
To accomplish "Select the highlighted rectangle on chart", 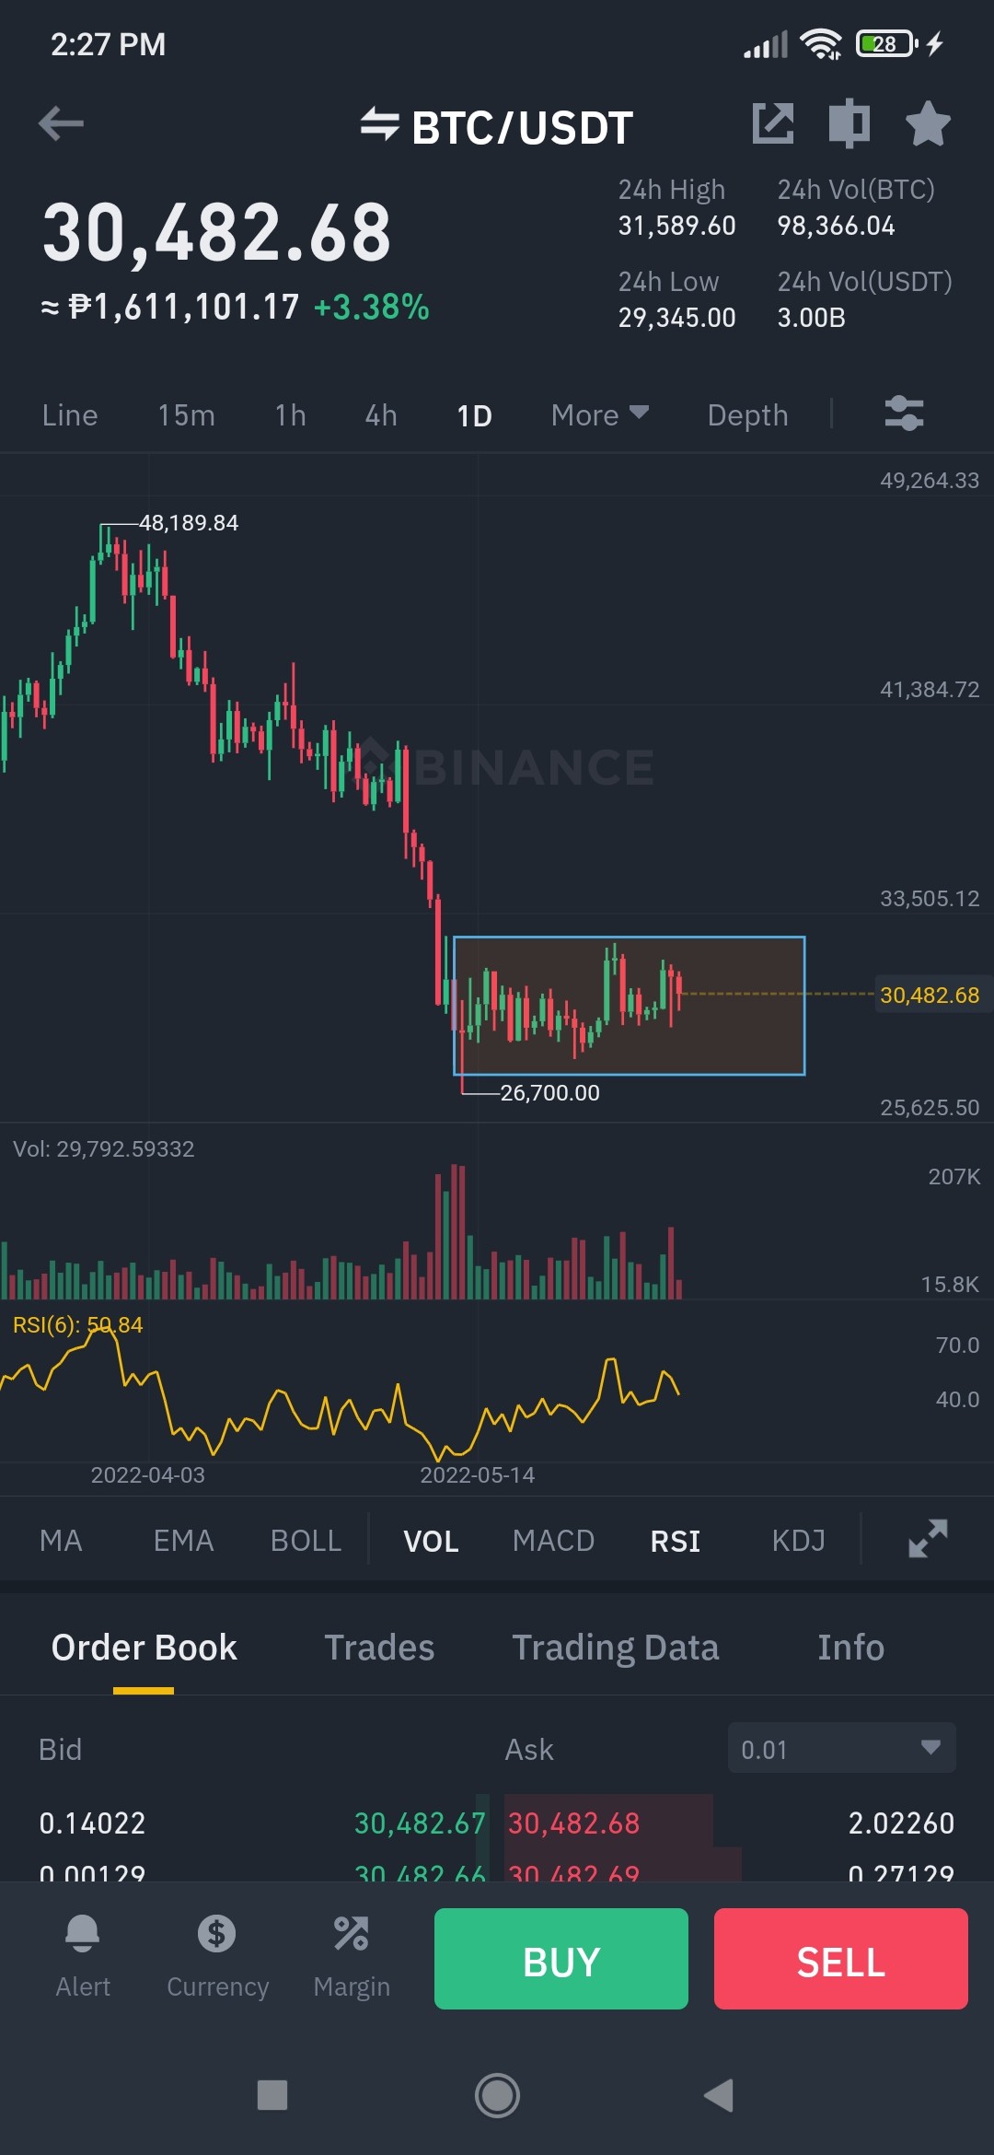I will pos(630,1006).
